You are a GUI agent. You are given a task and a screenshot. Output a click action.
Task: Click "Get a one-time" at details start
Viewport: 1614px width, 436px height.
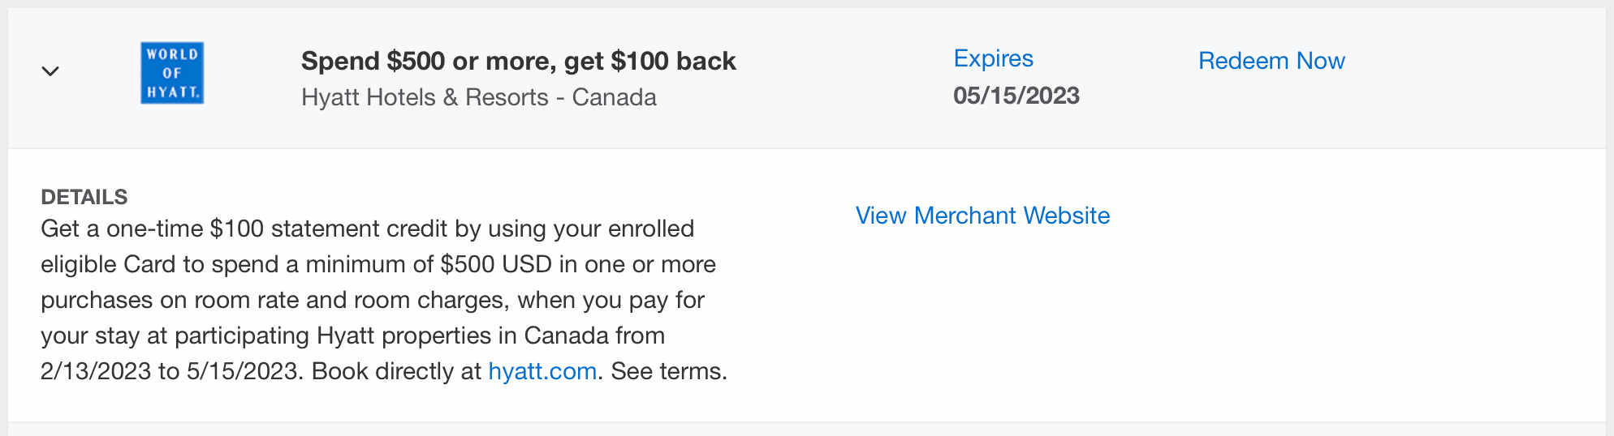coord(122,229)
